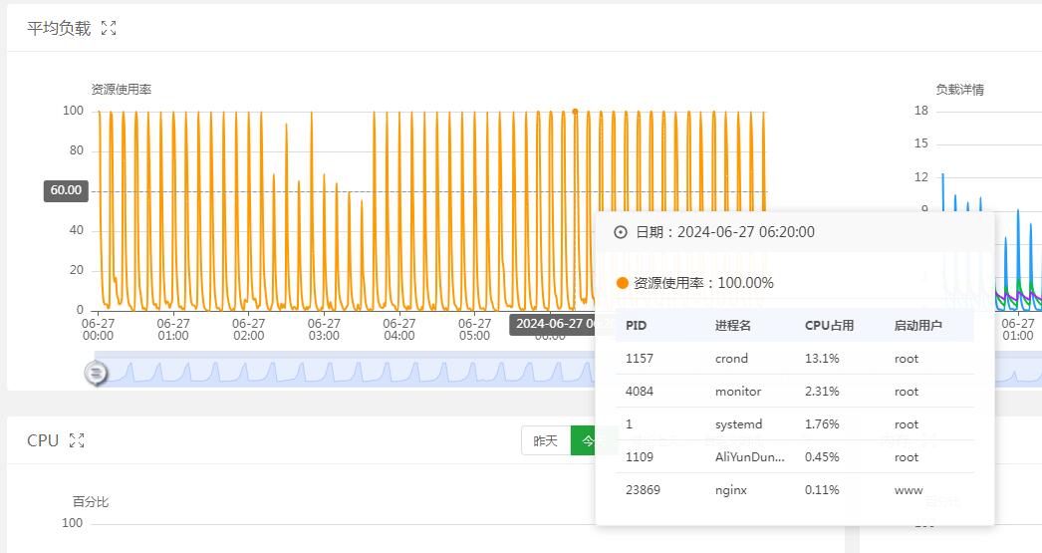Click the 昨天 button in the CPU panel

tap(546, 440)
